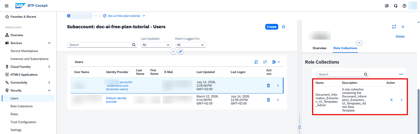Click the Identity Provider column header

[117, 72]
